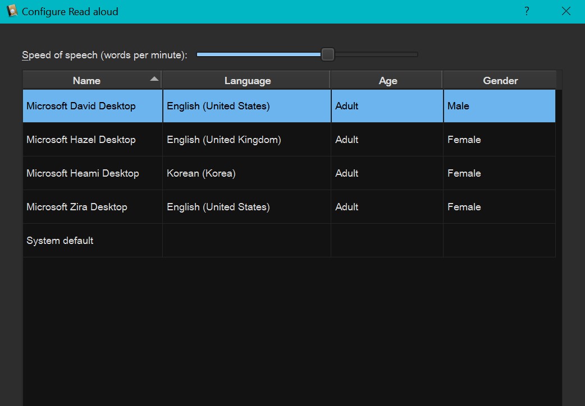
Task: Click the Korean (Korea) language cell
Action: pyautogui.click(x=246, y=173)
